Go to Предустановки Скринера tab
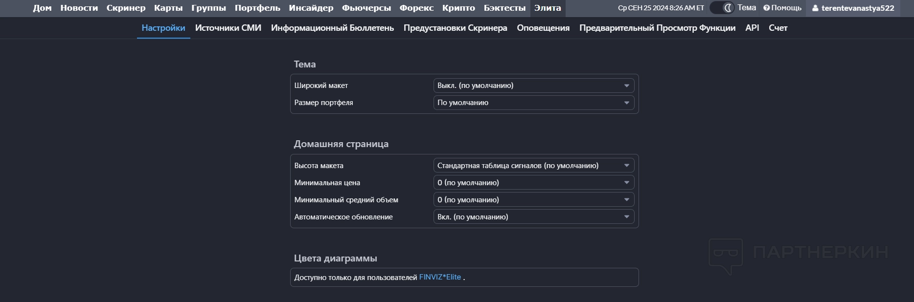Viewport: 914px width, 302px height. click(455, 28)
